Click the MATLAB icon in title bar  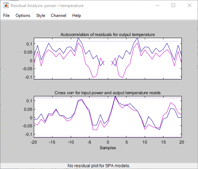coord(6,6)
